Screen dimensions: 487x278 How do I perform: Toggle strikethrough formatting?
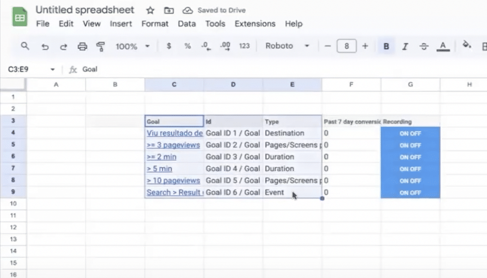[424, 47]
